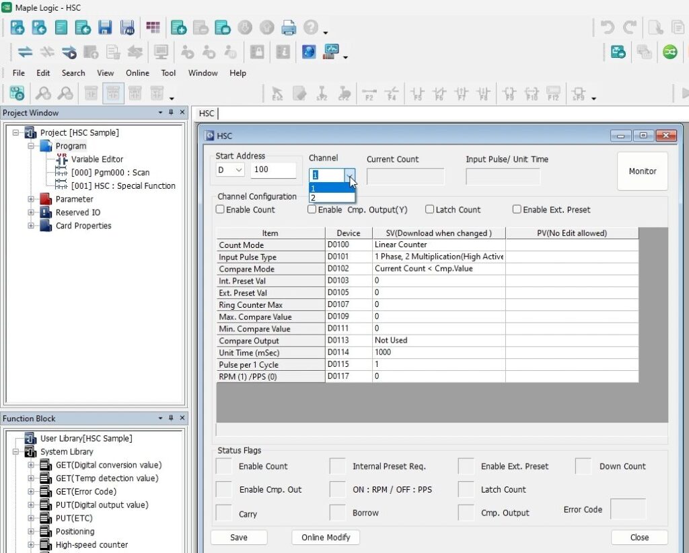Select [000] Pgm000 : Scan tree item
This screenshot has width=689, height=553.
[110, 173]
